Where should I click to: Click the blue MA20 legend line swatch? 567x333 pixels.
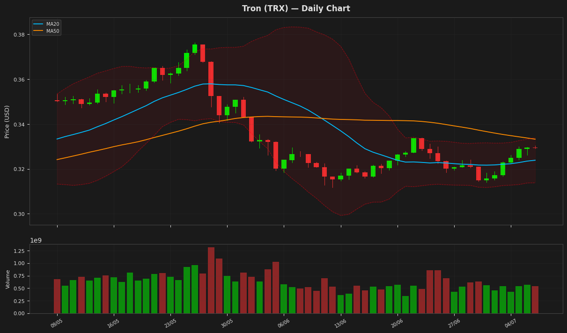click(38, 24)
